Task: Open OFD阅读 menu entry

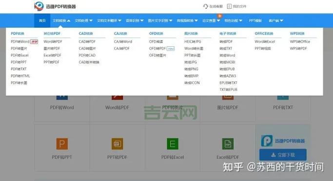Action: 156,41
